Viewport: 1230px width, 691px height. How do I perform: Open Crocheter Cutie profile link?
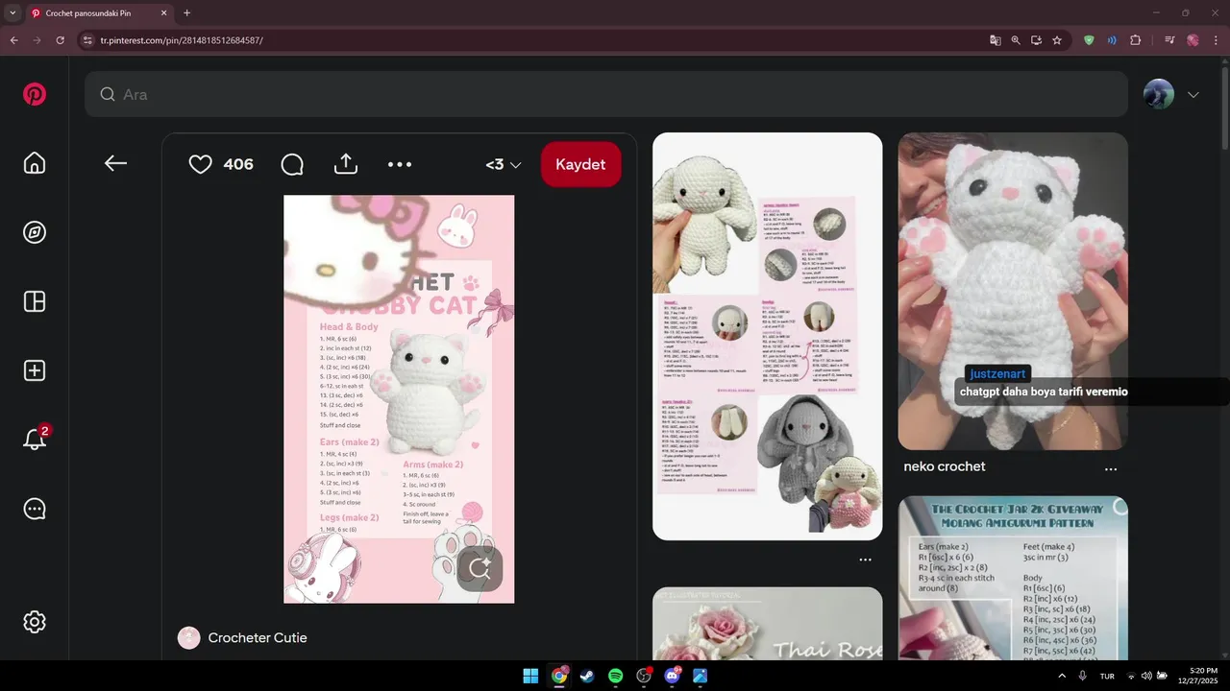click(258, 637)
